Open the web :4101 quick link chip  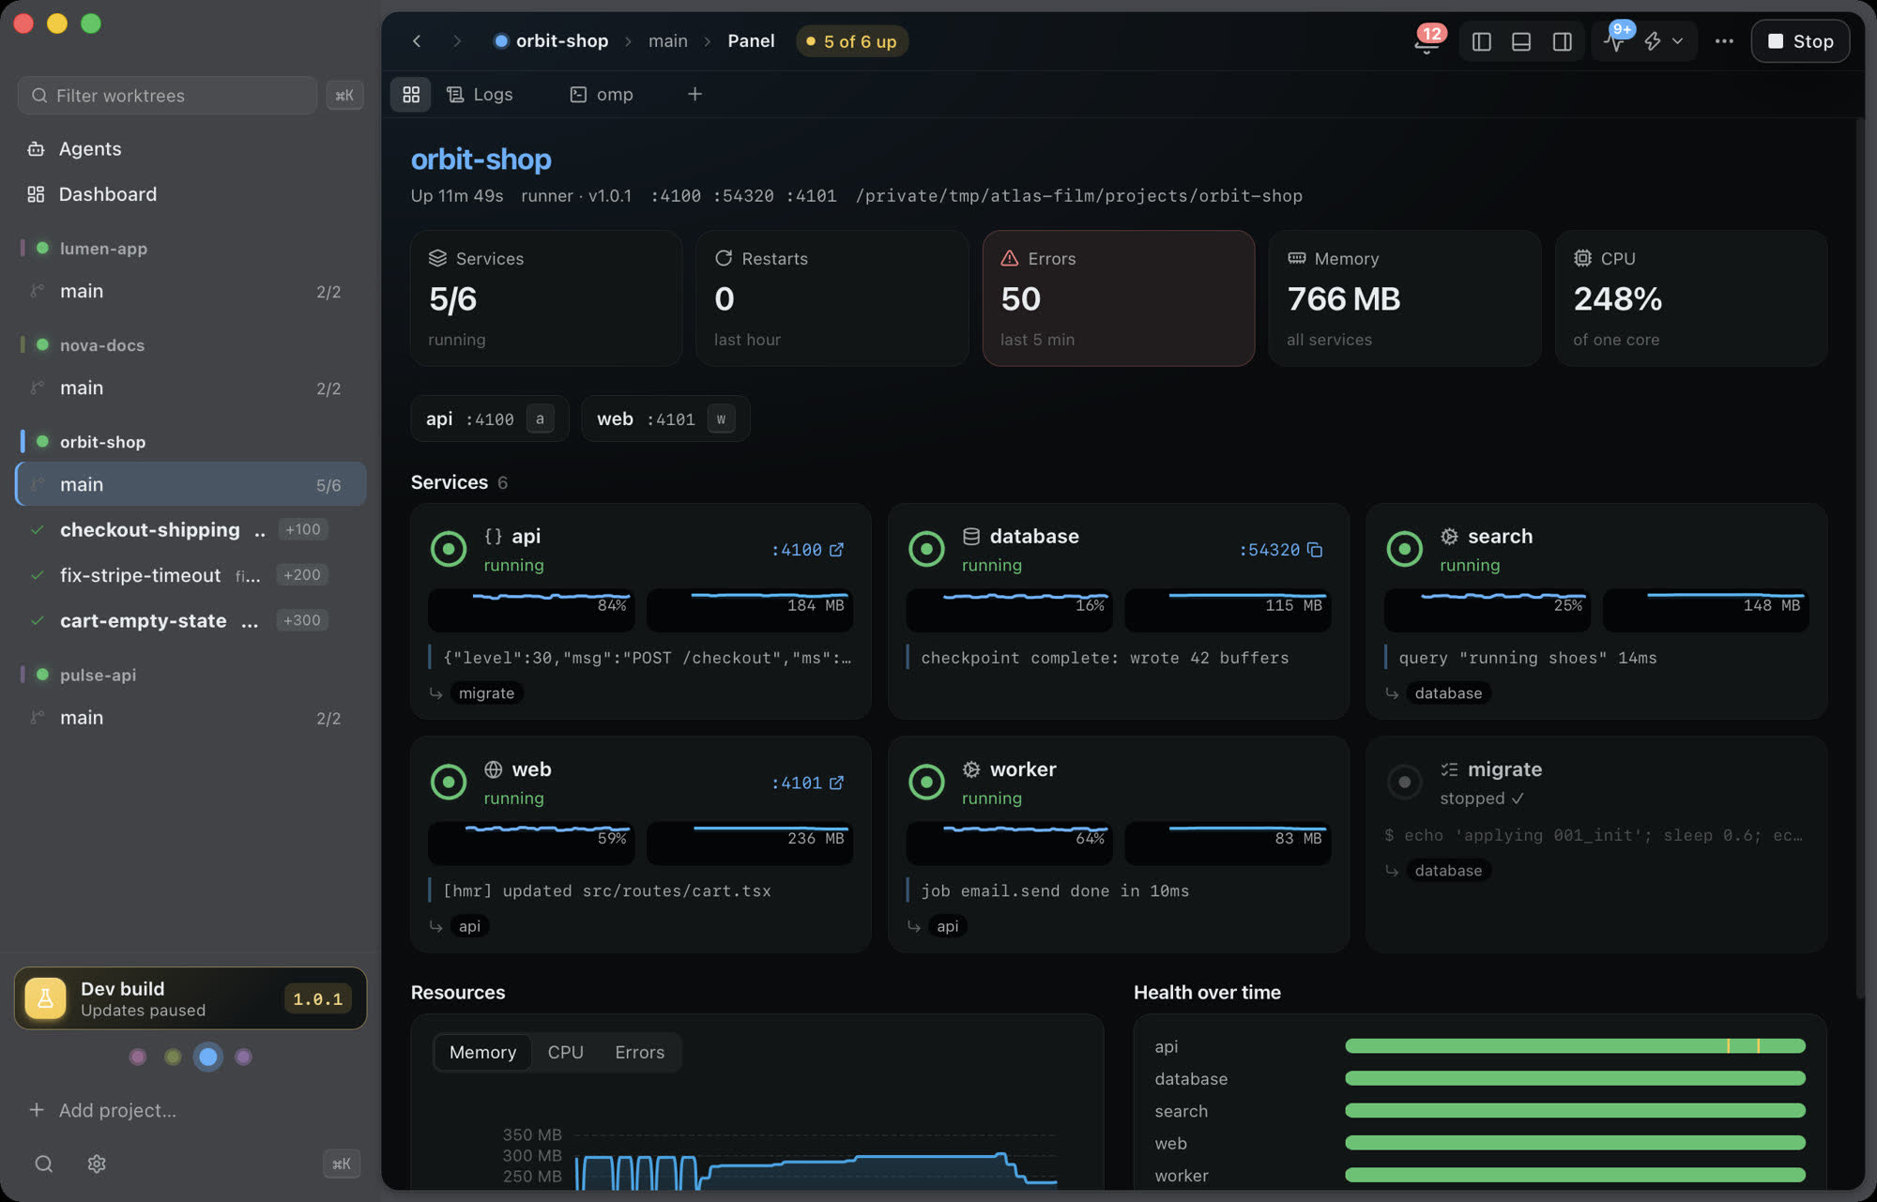664,419
